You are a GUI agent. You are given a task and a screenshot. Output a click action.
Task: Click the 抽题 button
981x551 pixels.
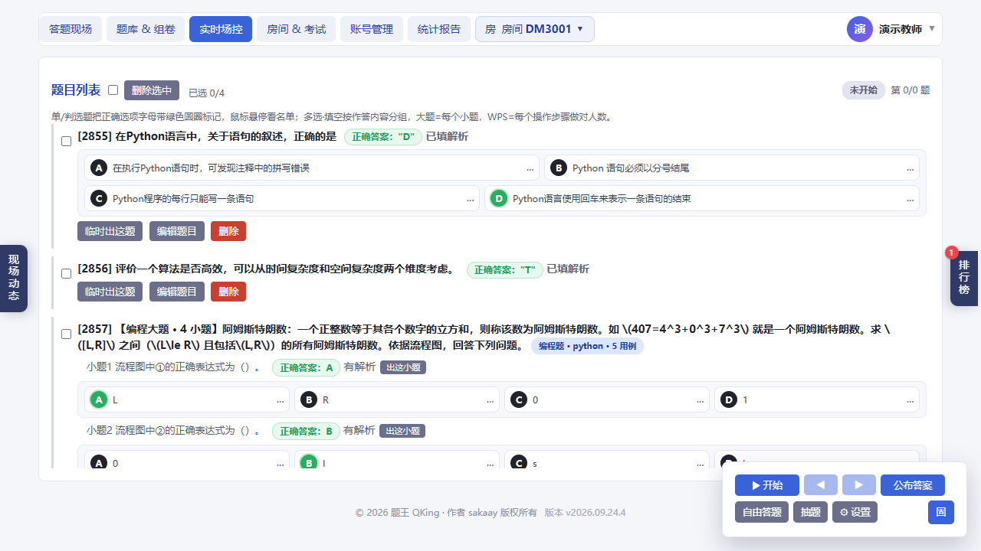click(810, 512)
